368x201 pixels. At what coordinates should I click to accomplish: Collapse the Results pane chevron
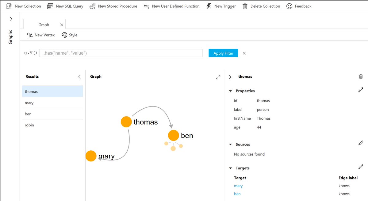click(x=79, y=77)
